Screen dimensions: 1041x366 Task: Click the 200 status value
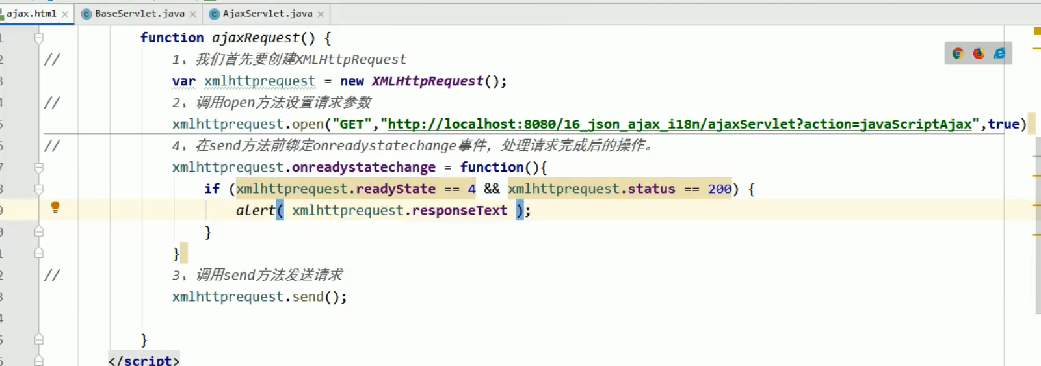tap(720, 189)
